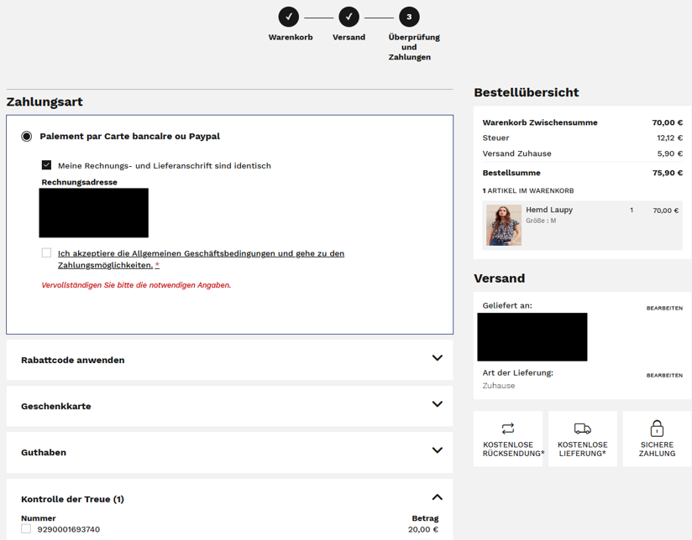Click Bearbeiten next to Art der Lieferung
This screenshot has width=692, height=540.
663,376
